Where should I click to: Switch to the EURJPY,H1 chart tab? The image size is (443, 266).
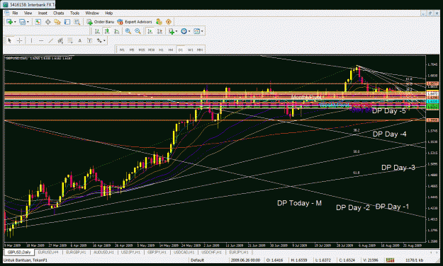[238, 252]
